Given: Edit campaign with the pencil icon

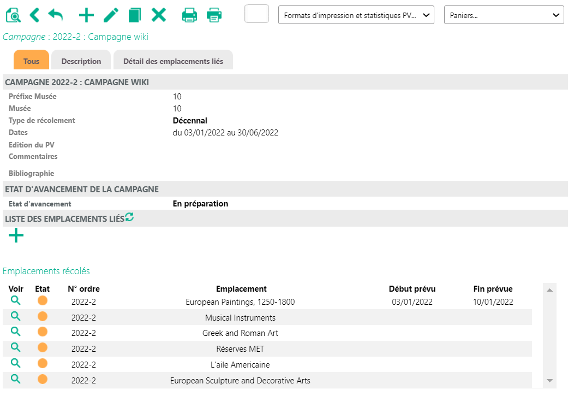Looking at the screenshot, I should pos(111,15).
